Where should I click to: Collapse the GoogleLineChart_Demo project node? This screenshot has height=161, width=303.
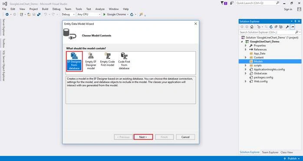click(242, 42)
